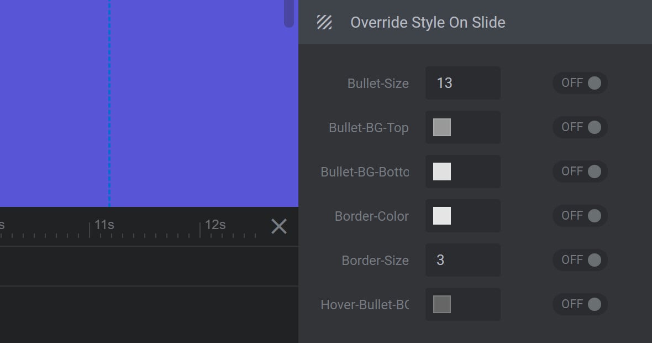This screenshot has height=343, width=652.
Task: Click the striped Override Style icon
Action: (x=324, y=22)
